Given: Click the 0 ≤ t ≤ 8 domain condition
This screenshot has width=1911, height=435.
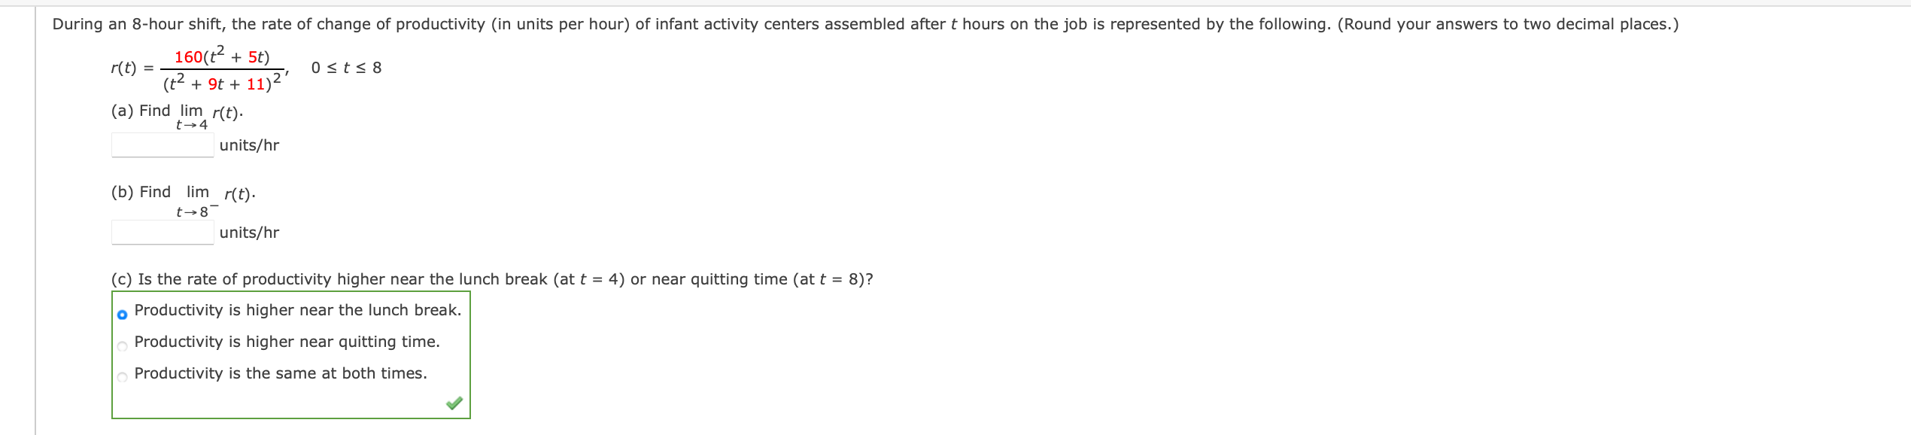Looking at the screenshot, I should coord(346,67).
